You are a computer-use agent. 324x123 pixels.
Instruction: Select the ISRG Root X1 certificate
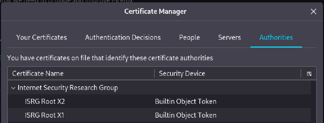pos(159,115)
